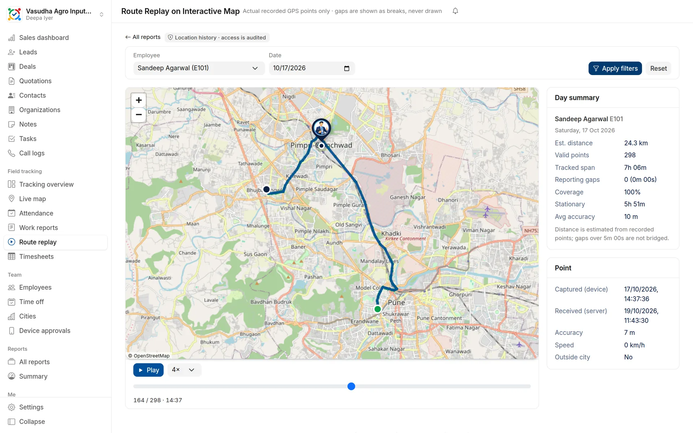Expand the Vasudha Agro workspace switcher
693x433 pixels.
click(x=101, y=14)
